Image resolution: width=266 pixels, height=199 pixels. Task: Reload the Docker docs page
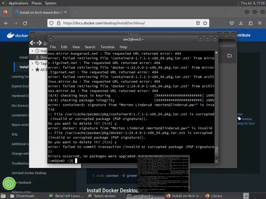(x=25, y=23)
